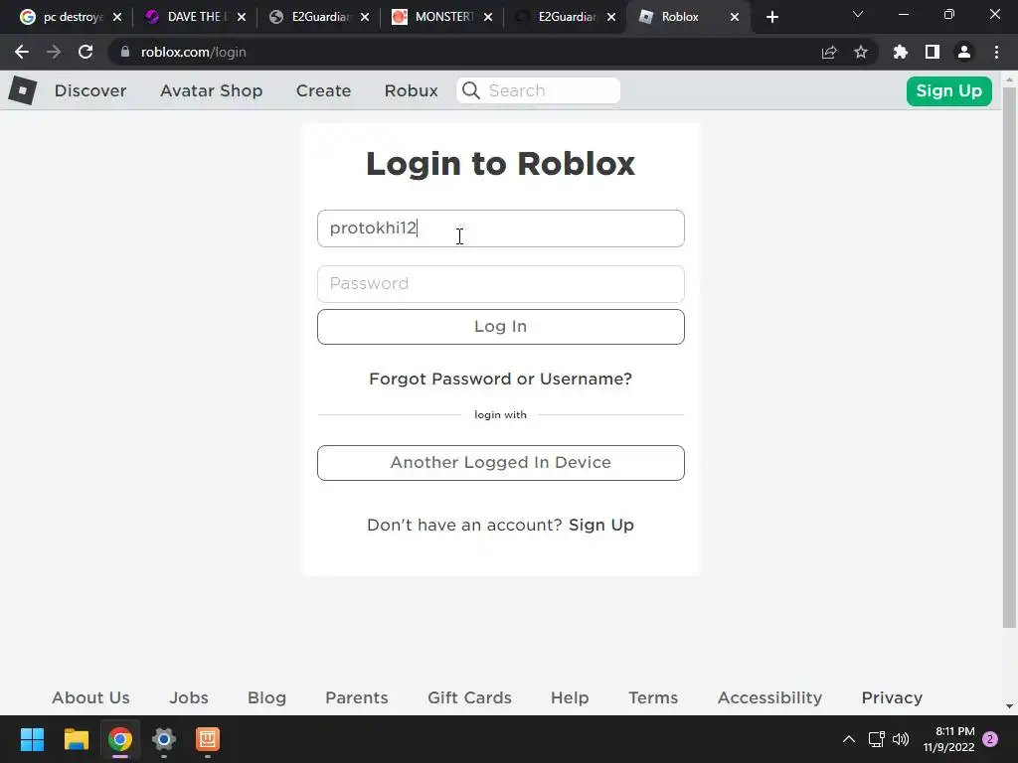Screen dimensions: 1018x763
Task: Click the search magnifier icon
Action: tap(471, 90)
